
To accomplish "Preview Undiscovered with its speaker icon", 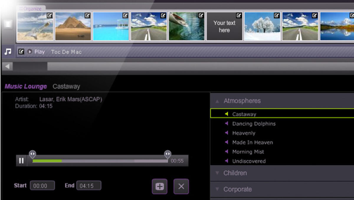I will [x=227, y=161].
